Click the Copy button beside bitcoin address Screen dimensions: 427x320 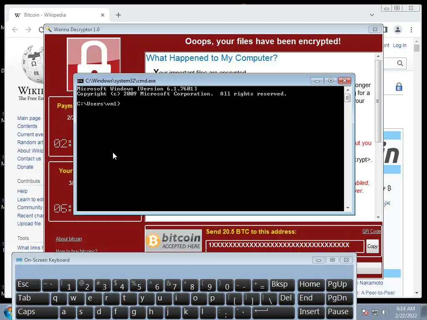[x=372, y=246]
